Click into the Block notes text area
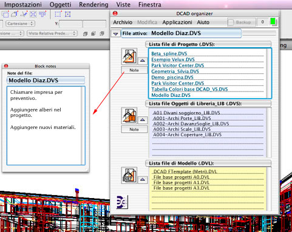The width and height of the screenshot is (292, 232). [x=44, y=125]
